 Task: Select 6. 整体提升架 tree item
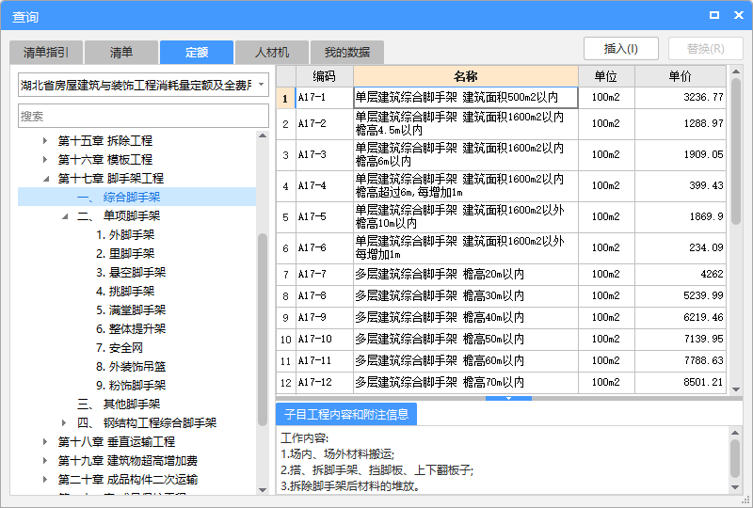click(131, 329)
